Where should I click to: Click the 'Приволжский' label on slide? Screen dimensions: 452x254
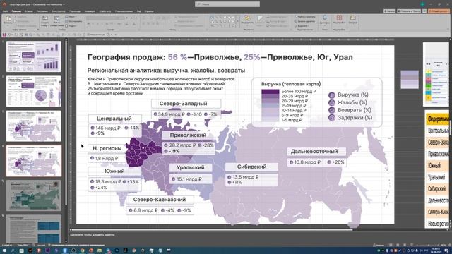(188, 135)
